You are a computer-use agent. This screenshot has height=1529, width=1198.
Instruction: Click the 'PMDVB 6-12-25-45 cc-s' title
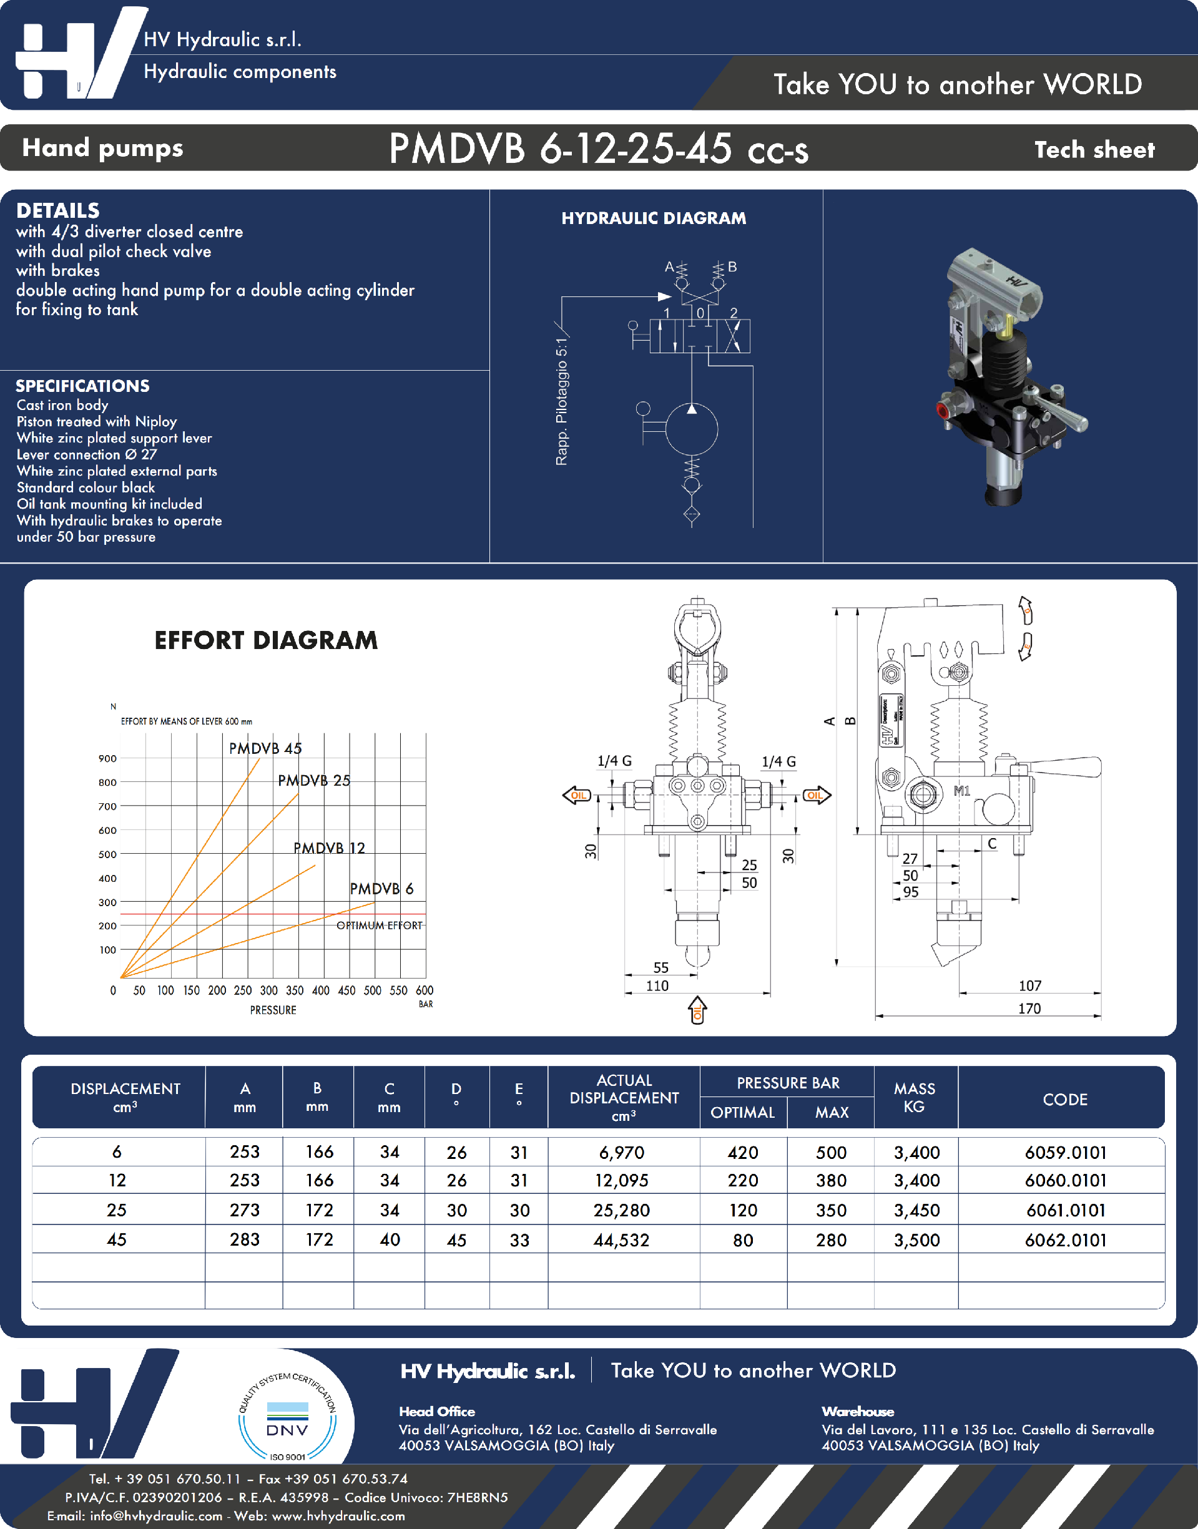point(598,148)
